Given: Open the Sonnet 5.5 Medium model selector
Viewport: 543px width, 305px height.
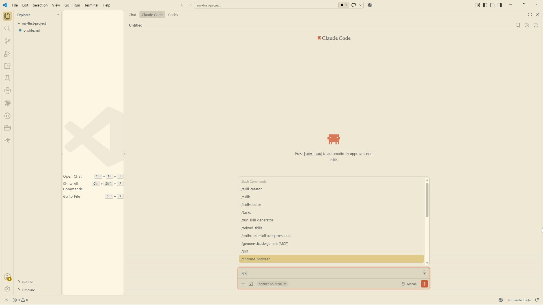Looking at the screenshot, I should [272, 284].
